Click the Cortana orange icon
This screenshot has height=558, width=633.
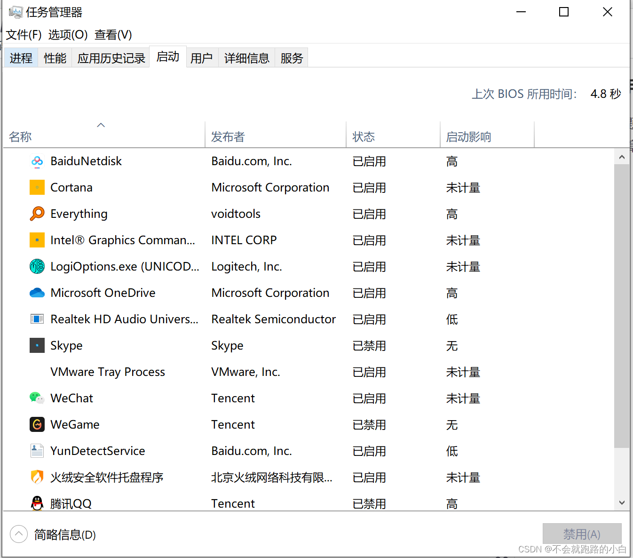click(x=37, y=187)
